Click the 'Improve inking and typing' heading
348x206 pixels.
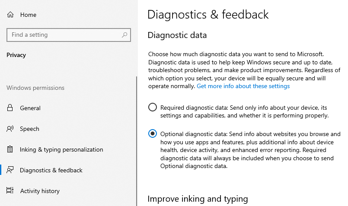[x=198, y=199]
